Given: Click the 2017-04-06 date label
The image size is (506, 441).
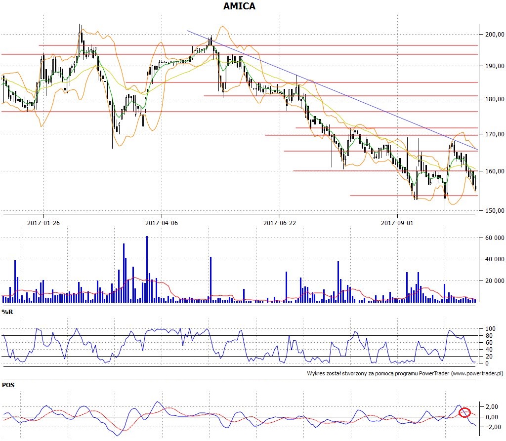Looking at the screenshot, I should click(162, 223).
